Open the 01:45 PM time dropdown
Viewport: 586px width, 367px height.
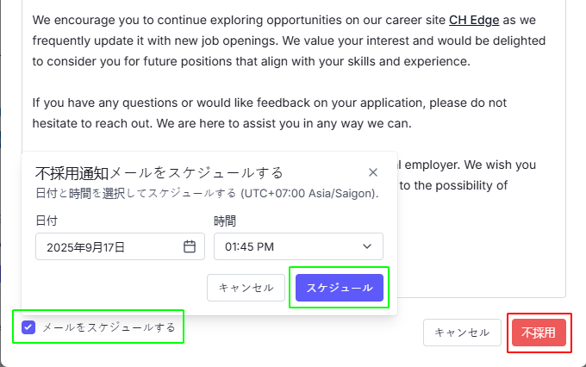297,246
